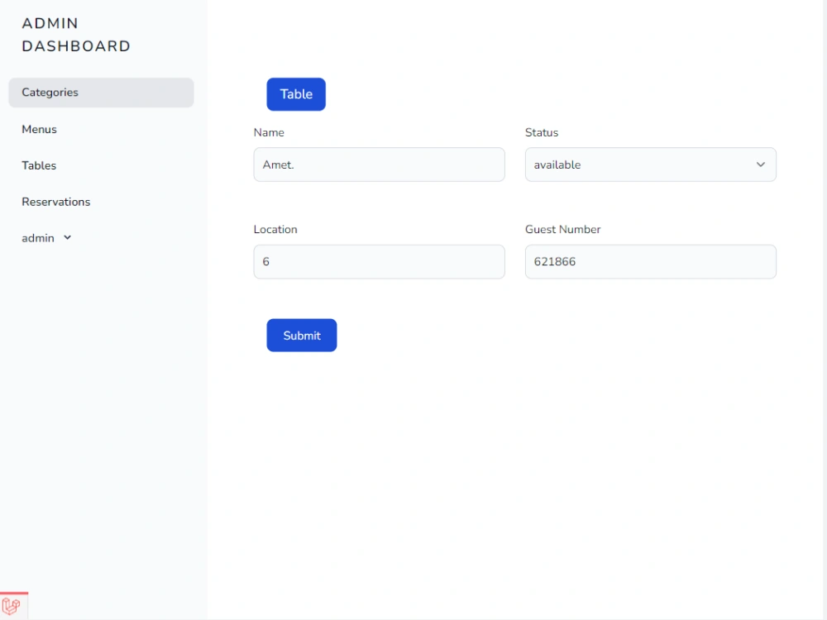Screen dimensions: 827x620
Task: Open the Tables section
Action: point(39,165)
